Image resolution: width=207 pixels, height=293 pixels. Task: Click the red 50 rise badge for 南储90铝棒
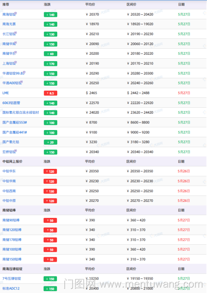coord(50,220)
